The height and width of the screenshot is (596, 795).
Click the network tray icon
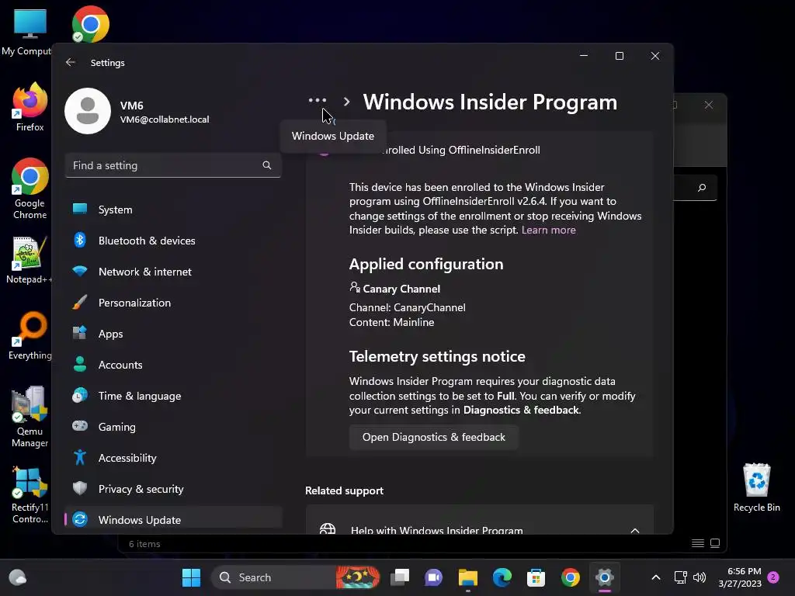click(680, 577)
